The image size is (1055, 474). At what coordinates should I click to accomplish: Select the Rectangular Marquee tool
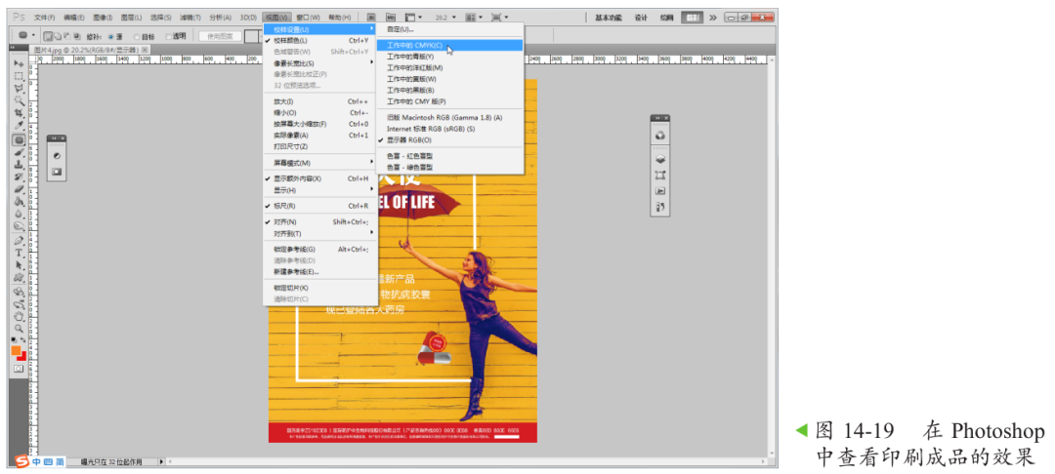click(19, 76)
